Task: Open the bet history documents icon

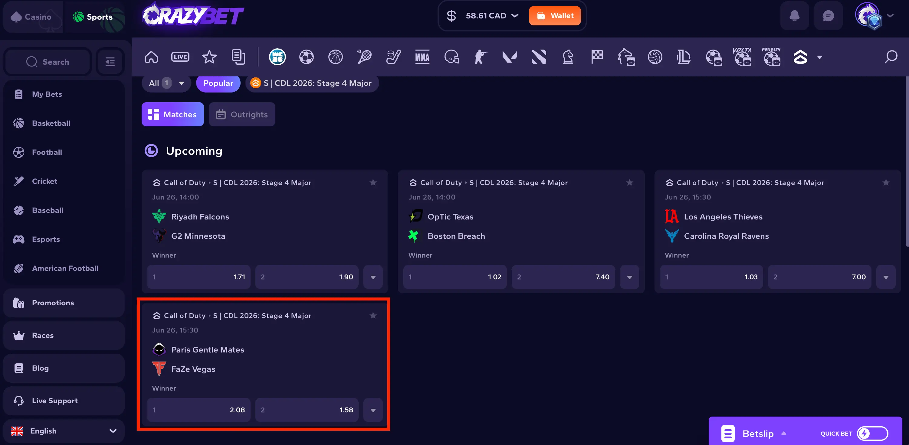Action: (x=238, y=57)
